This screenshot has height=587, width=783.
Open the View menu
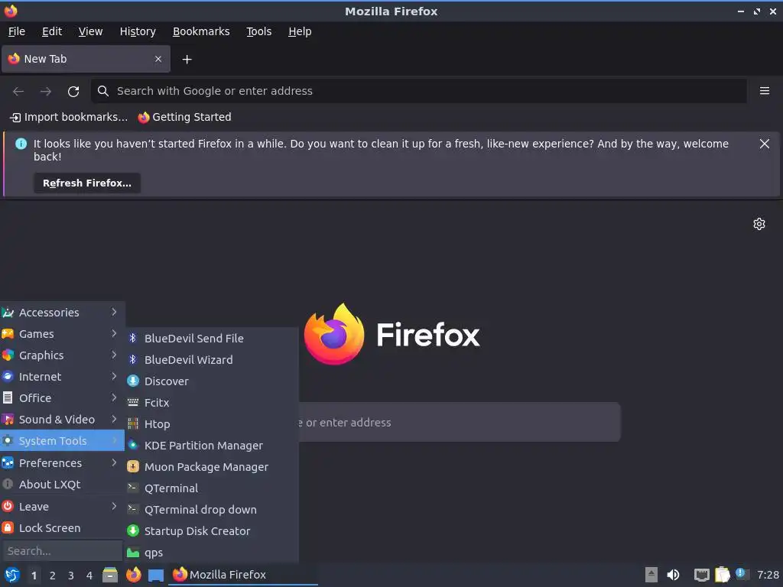90,31
